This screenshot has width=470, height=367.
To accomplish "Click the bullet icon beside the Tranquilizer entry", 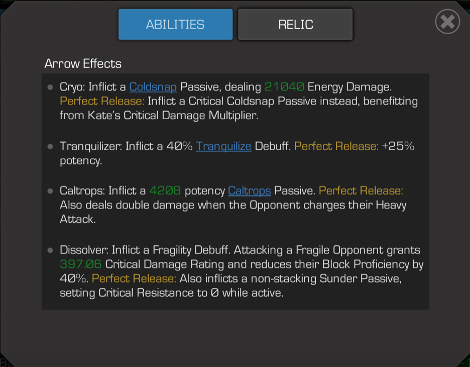I will 50,147.
